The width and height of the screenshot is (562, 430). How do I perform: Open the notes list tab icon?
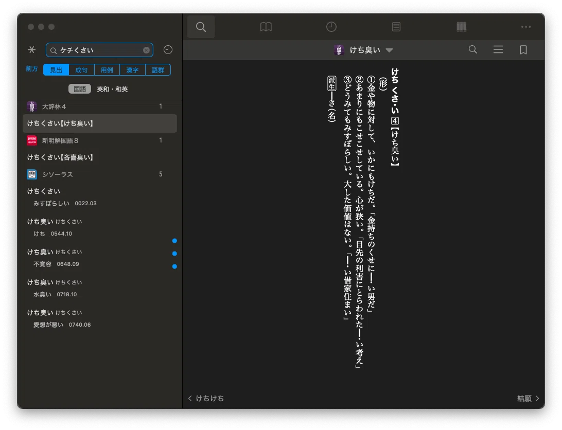click(x=396, y=27)
